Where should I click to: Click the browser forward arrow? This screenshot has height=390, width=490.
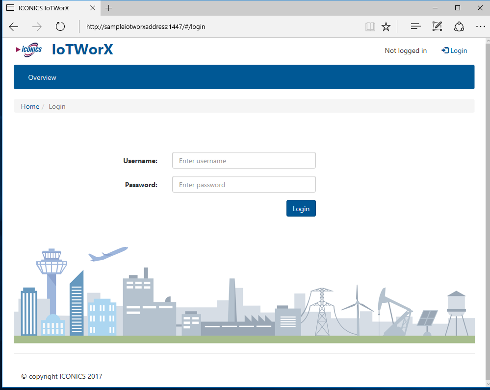[x=37, y=26]
